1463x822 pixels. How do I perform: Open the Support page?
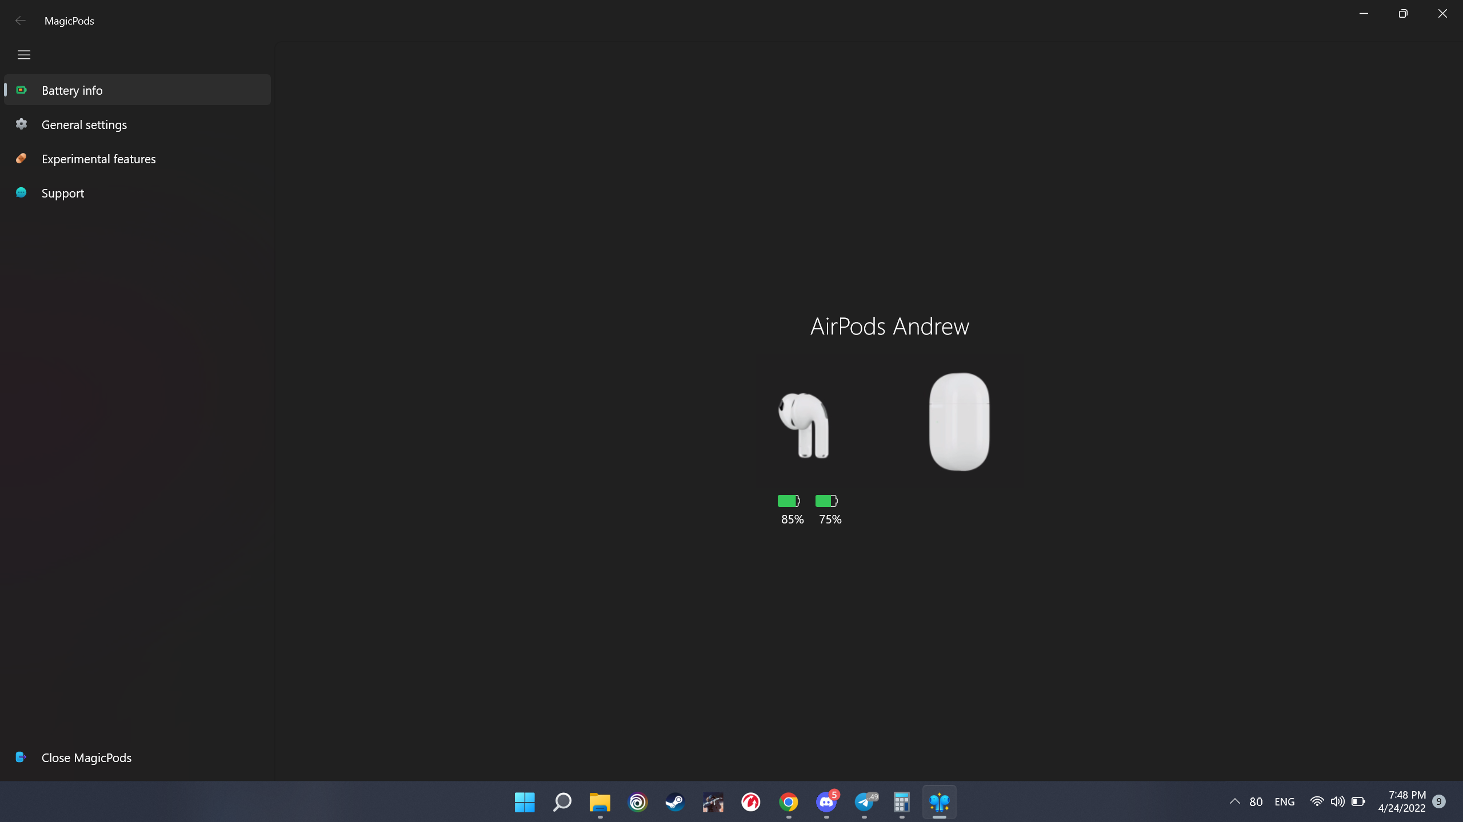coord(62,193)
